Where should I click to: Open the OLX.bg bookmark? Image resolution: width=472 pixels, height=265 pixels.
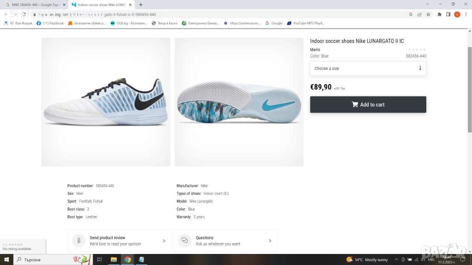(129, 23)
